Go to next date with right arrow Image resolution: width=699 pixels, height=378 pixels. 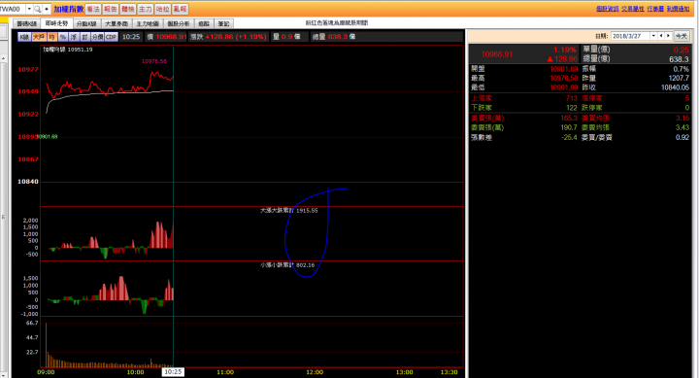(668, 36)
